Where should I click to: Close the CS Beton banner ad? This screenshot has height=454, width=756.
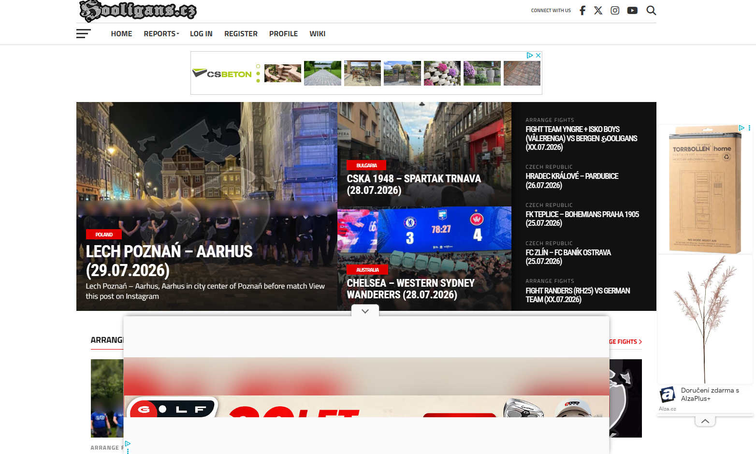[x=538, y=56]
